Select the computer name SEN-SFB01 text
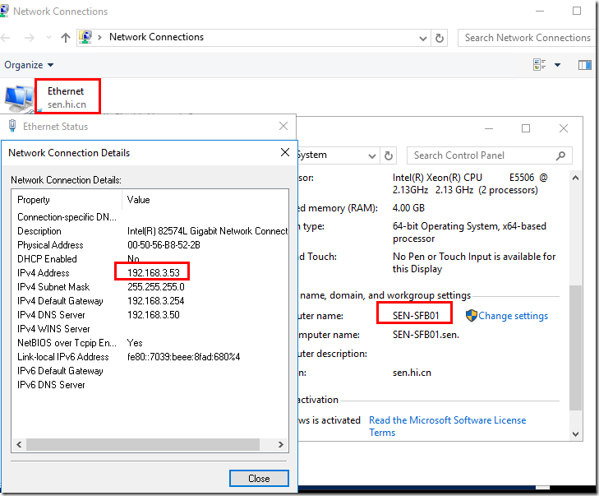The image size is (599, 496). (416, 316)
